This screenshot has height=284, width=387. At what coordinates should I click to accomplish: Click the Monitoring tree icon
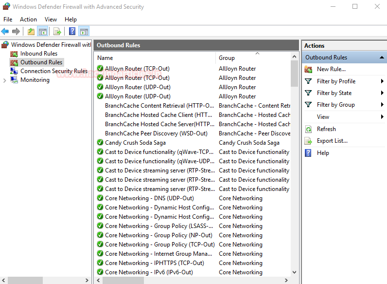pos(14,80)
